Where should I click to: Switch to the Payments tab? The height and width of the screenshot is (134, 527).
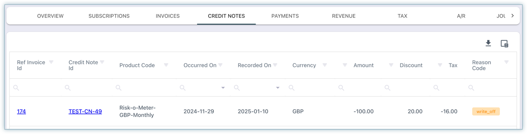285,16
